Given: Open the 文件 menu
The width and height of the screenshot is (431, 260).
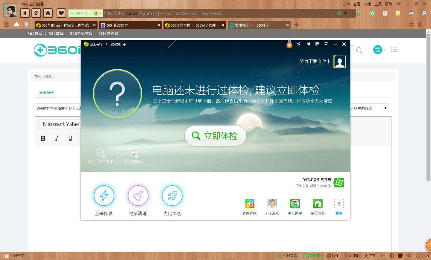Looking at the screenshot, I should pyautogui.click(x=346, y=4).
